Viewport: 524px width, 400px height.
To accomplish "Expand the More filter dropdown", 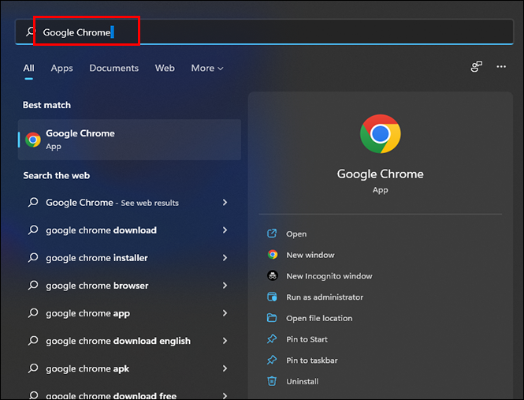I will tap(206, 69).
